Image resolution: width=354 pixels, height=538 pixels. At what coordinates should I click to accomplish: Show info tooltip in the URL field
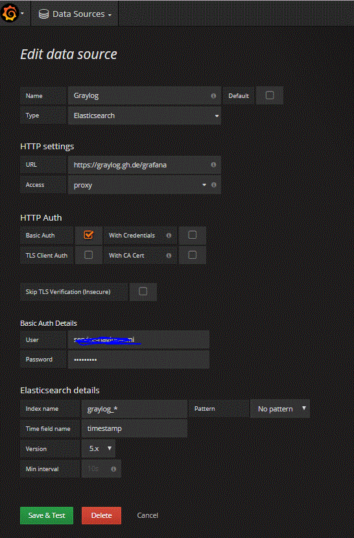point(213,165)
